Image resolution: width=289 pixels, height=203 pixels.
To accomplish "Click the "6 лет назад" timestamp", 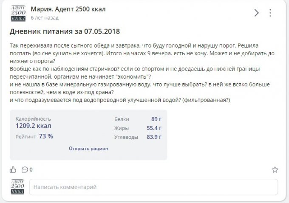I will [45, 18].
